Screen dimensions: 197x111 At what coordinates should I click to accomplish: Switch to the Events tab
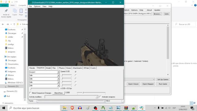93,68
